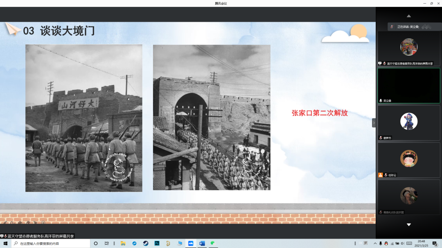This screenshot has width=442, height=248.
Task: Click the 吴立曼 name label
Action: [x=387, y=101]
